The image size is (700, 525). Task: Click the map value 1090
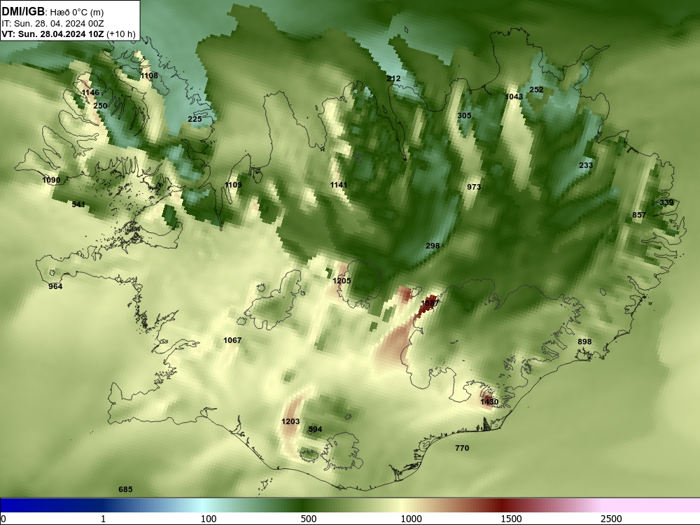(51, 181)
